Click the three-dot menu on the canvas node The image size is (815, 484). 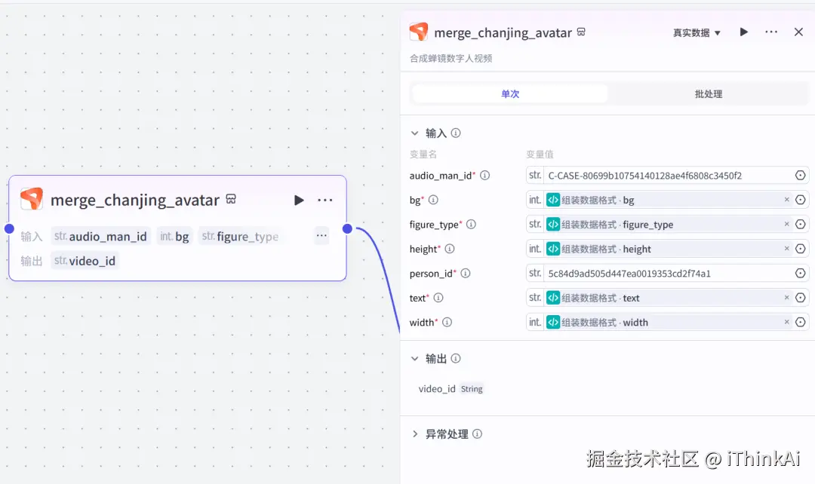(325, 200)
